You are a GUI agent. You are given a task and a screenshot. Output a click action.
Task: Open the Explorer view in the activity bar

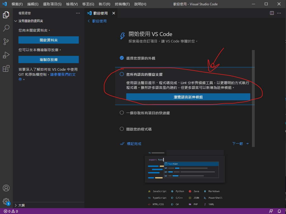[6, 15]
